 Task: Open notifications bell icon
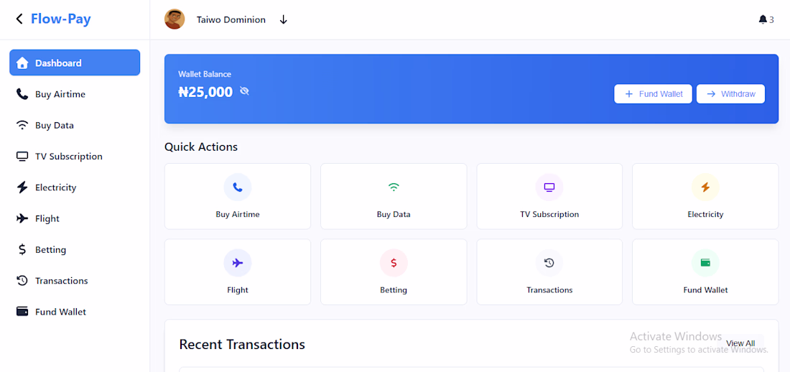(762, 19)
